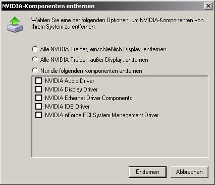This screenshot has width=215, height=185.
Task: Click the 'NVIDIA-Komponenten entfernen' title bar text
Action: click(48, 6)
